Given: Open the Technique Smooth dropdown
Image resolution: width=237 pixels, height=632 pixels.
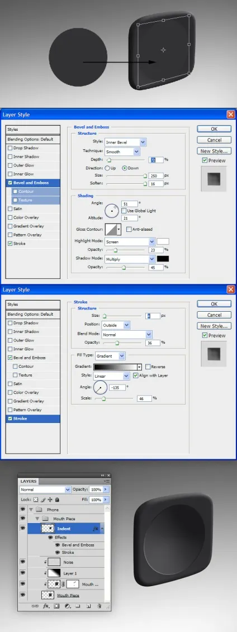Looking at the screenshot, I should (122, 151).
